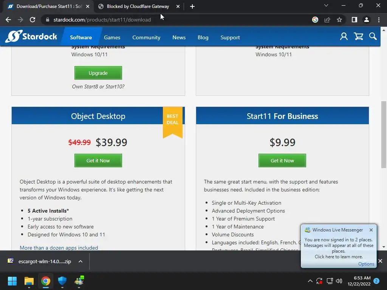Open More than a dozen apps included link
This screenshot has width=387, height=290.
point(59,248)
